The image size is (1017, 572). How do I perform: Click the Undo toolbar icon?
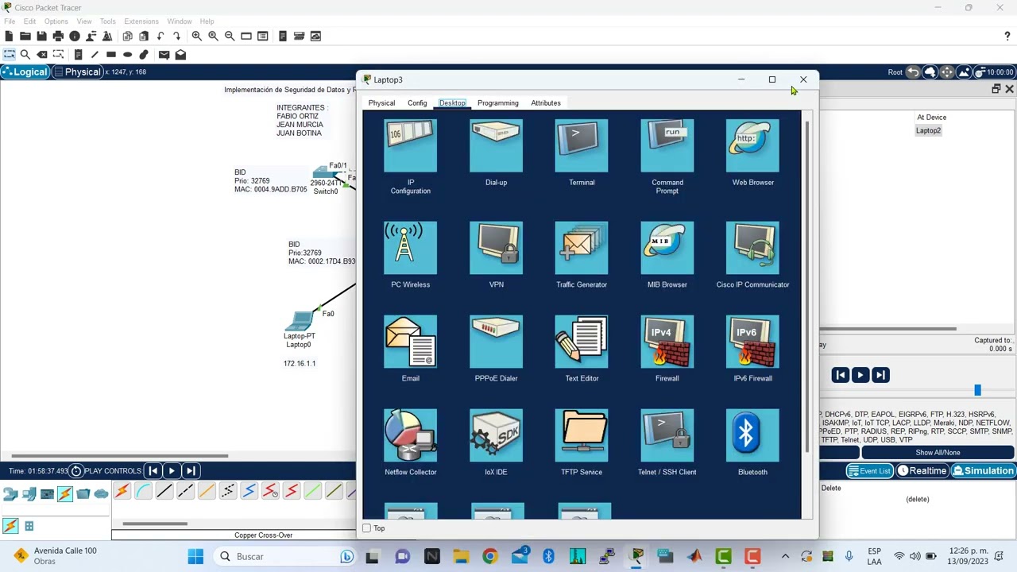160,36
